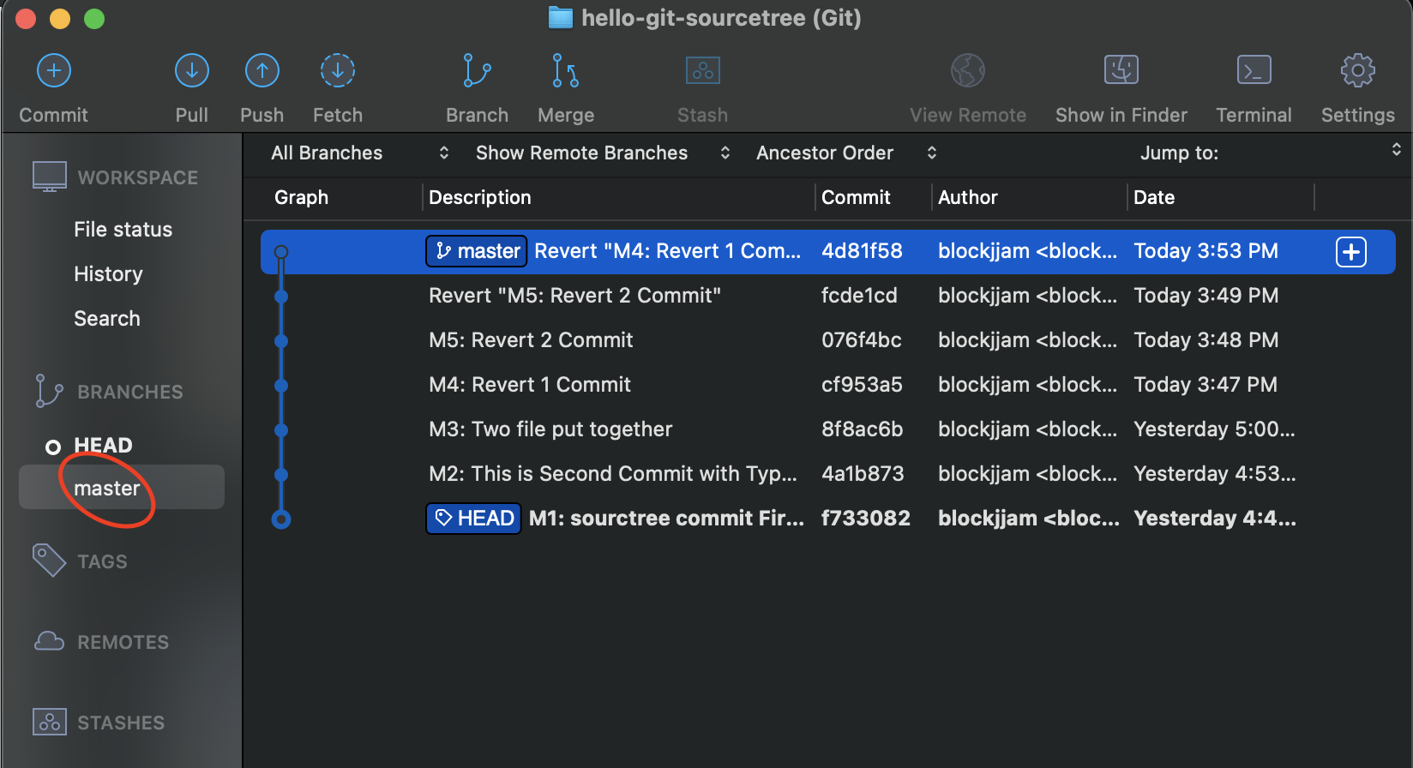Viewport: 1413px width, 768px height.
Task: Select the master branch in sidebar
Action: click(107, 489)
